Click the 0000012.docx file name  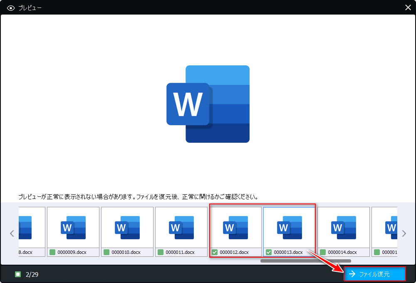pyautogui.click(x=234, y=252)
